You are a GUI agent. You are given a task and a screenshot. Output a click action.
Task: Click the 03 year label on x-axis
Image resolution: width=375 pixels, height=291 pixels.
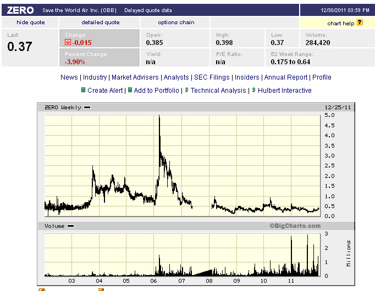click(x=71, y=281)
